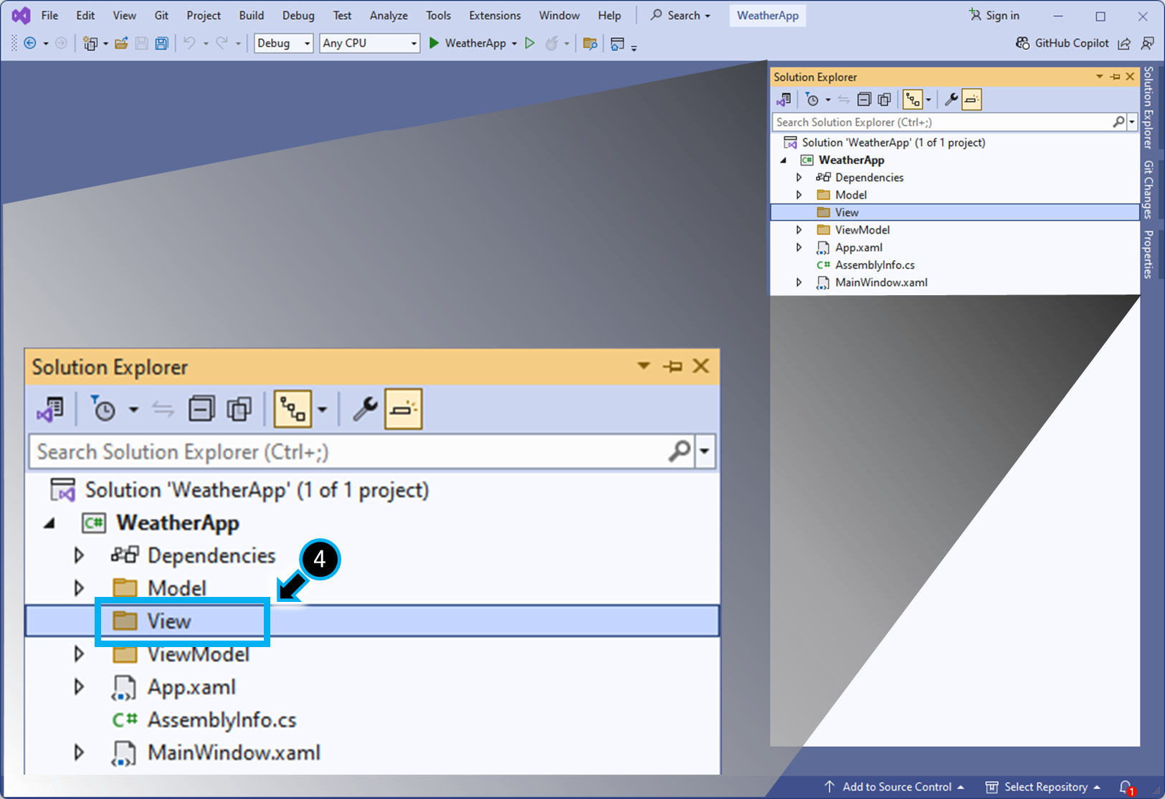
Task: Click the hollow green Start Without Debugging icon
Action: [530, 43]
